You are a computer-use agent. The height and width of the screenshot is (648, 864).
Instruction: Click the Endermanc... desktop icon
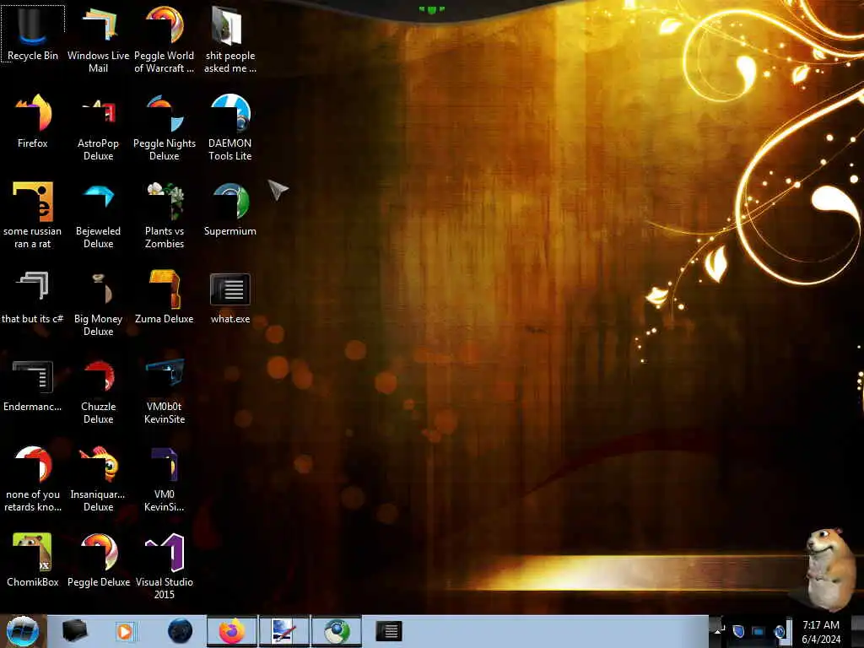click(x=33, y=385)
